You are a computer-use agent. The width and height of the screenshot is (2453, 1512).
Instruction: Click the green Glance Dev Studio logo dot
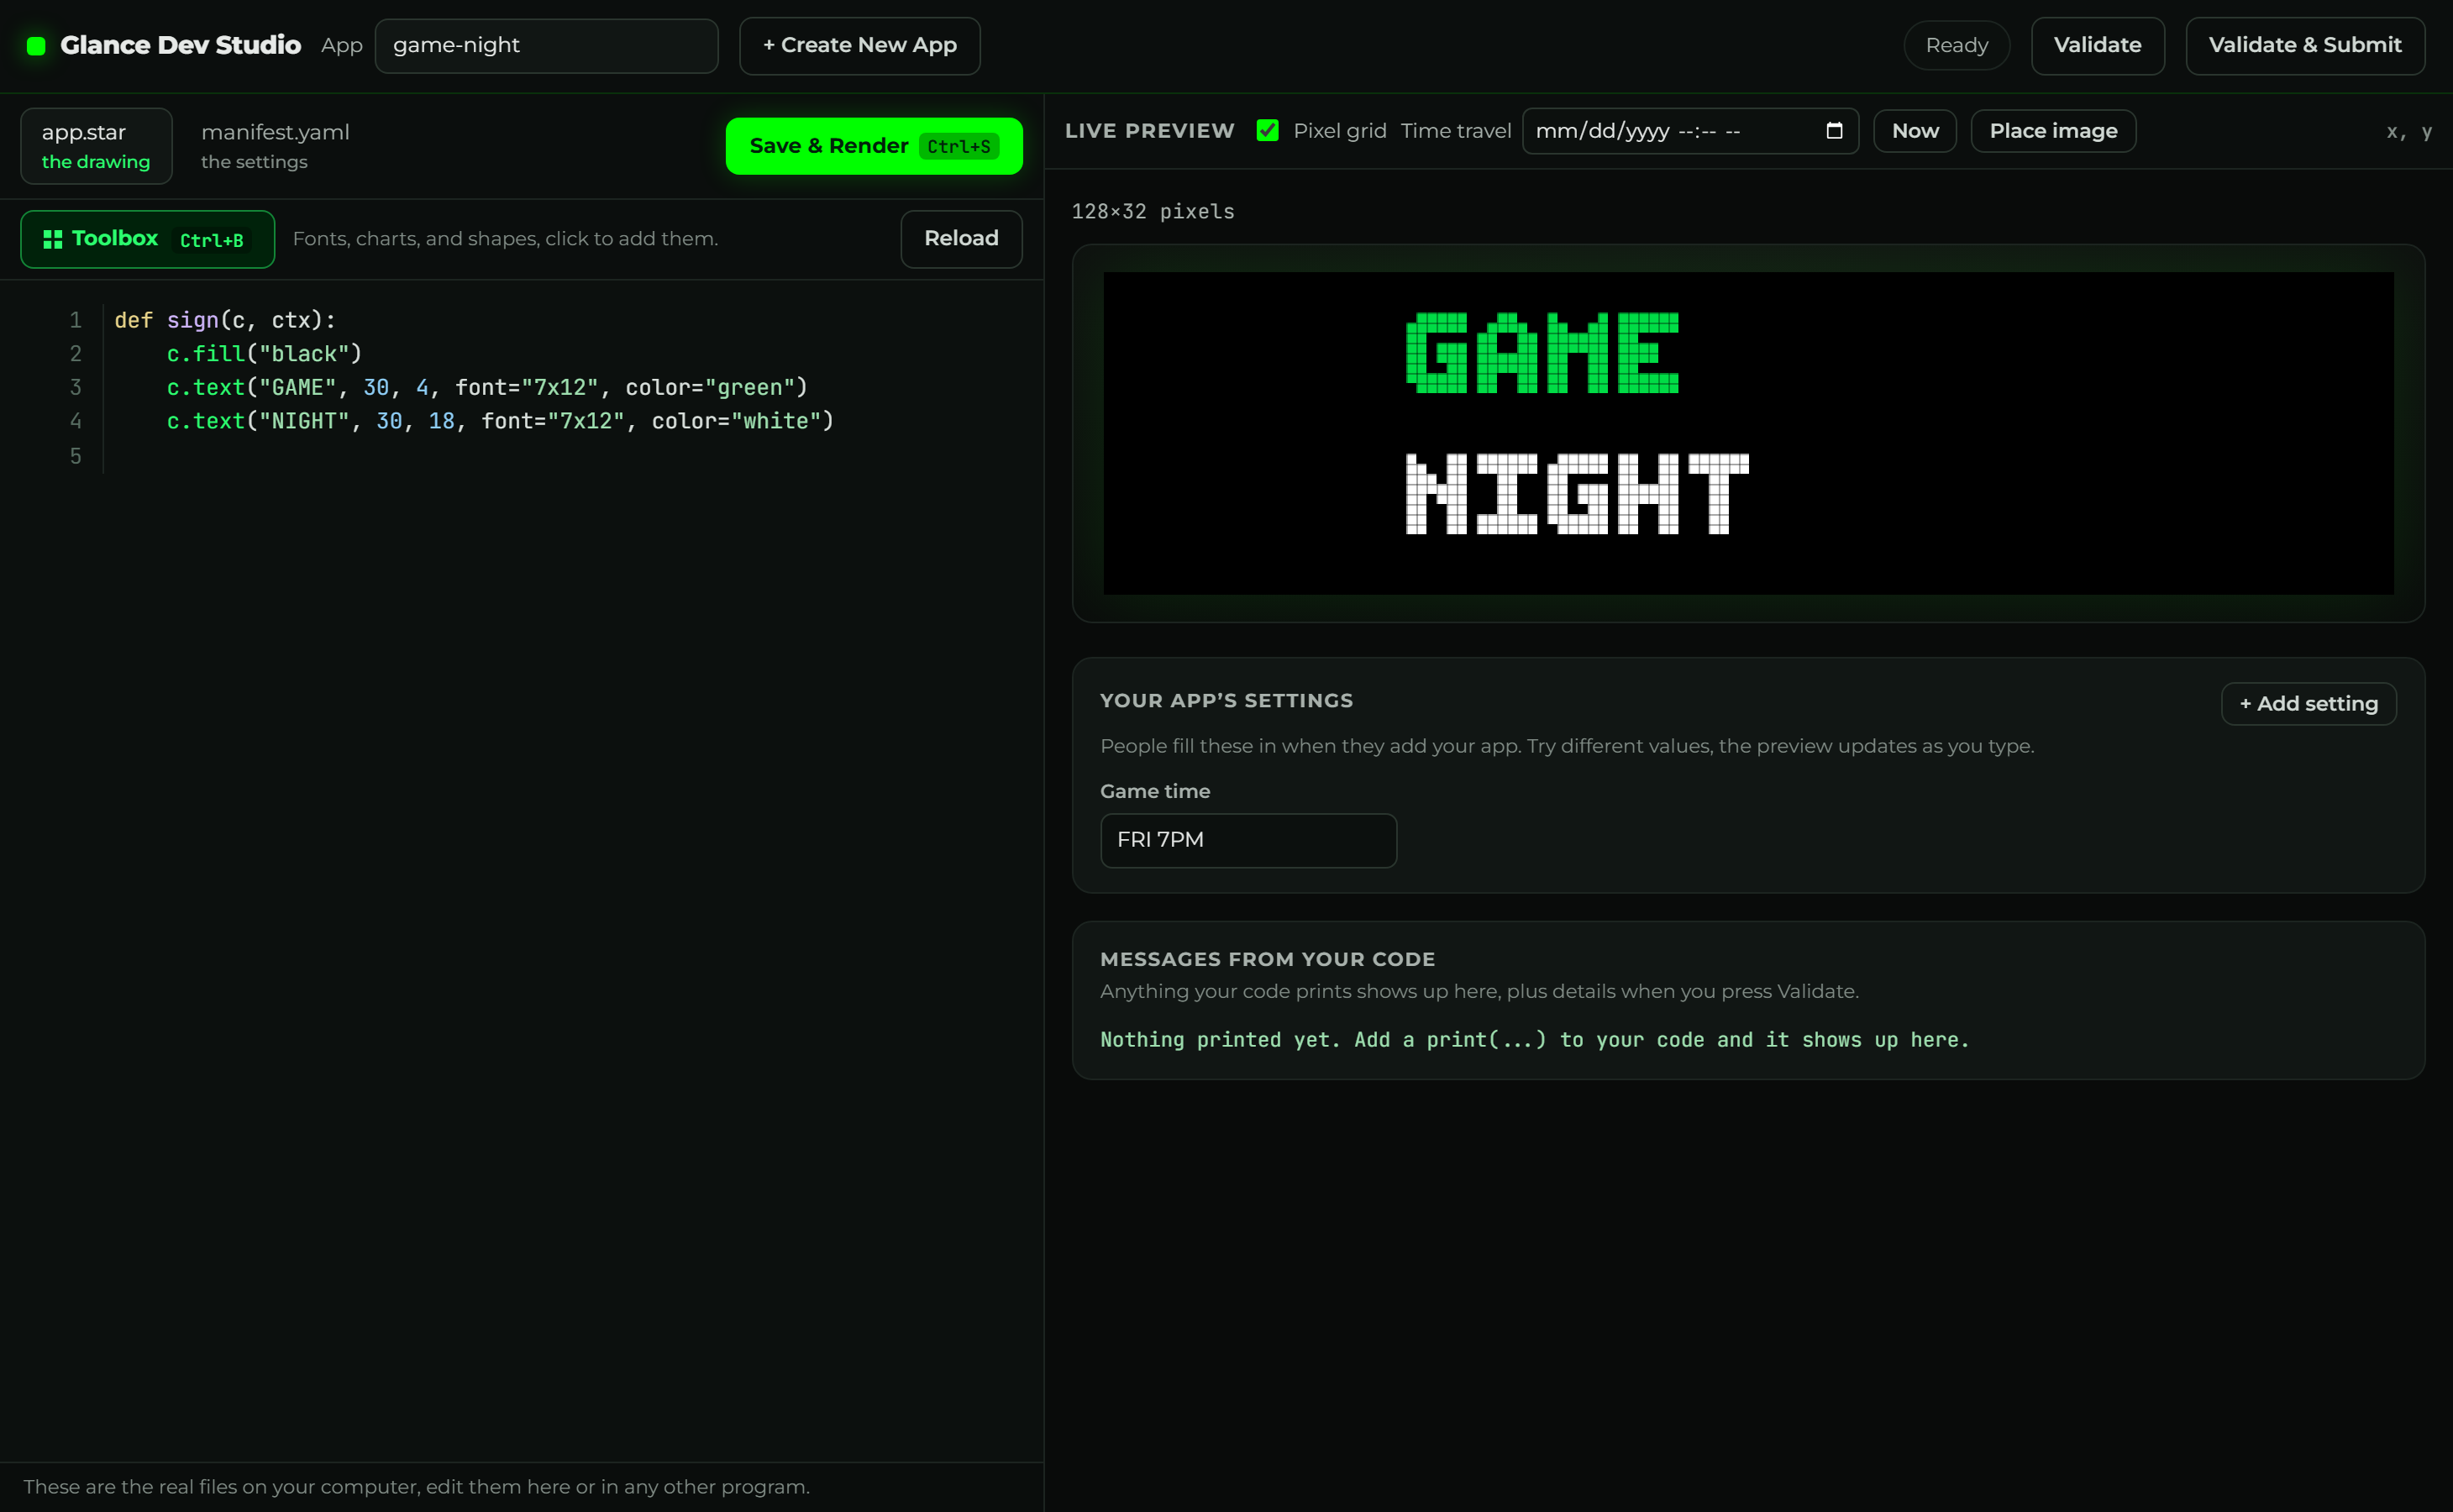pos(36,46)
